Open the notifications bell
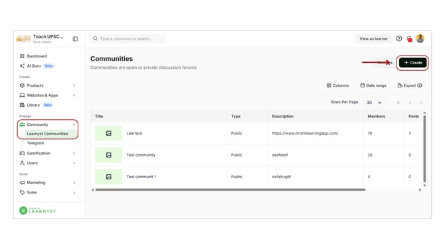 [x=409, y=39]
